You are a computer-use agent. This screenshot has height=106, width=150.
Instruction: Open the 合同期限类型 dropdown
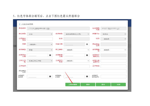click(x=113, y=50)
